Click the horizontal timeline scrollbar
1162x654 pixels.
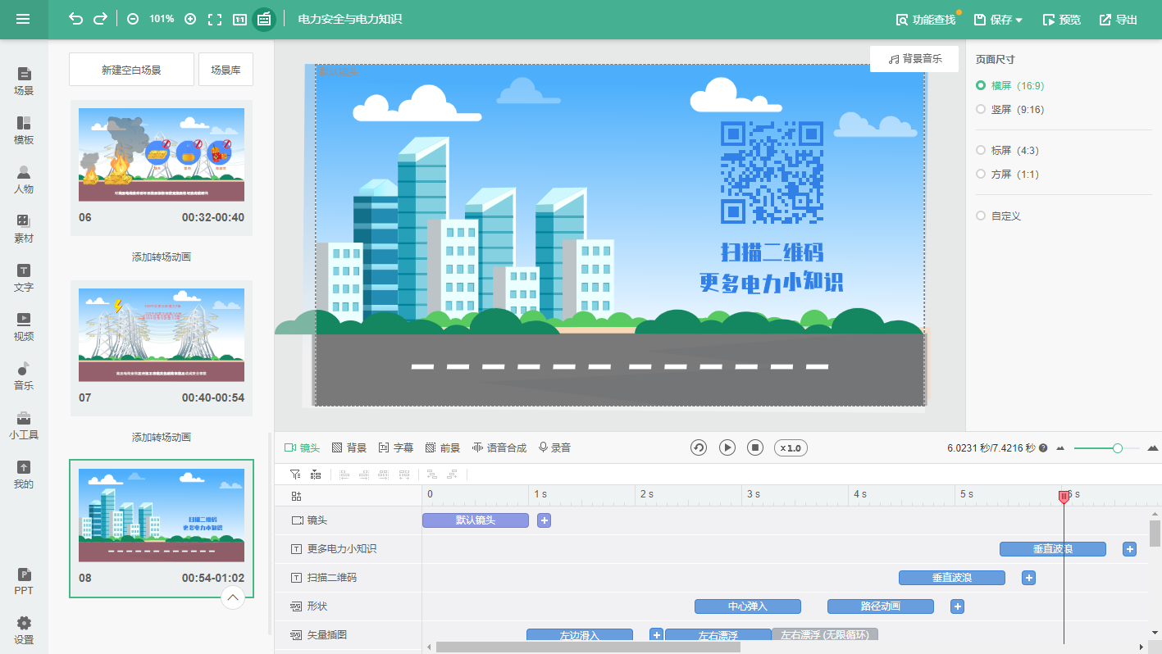[x=588, y=647]
